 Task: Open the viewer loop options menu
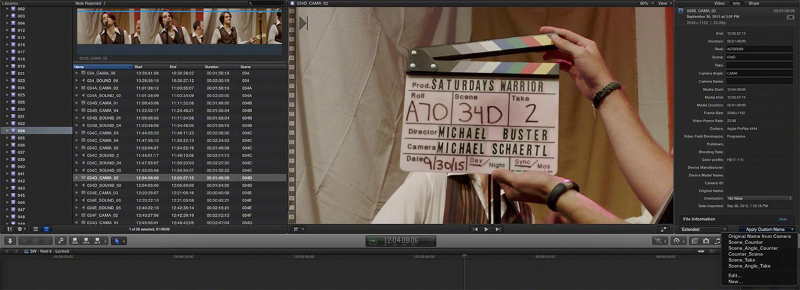pos(297,229)
